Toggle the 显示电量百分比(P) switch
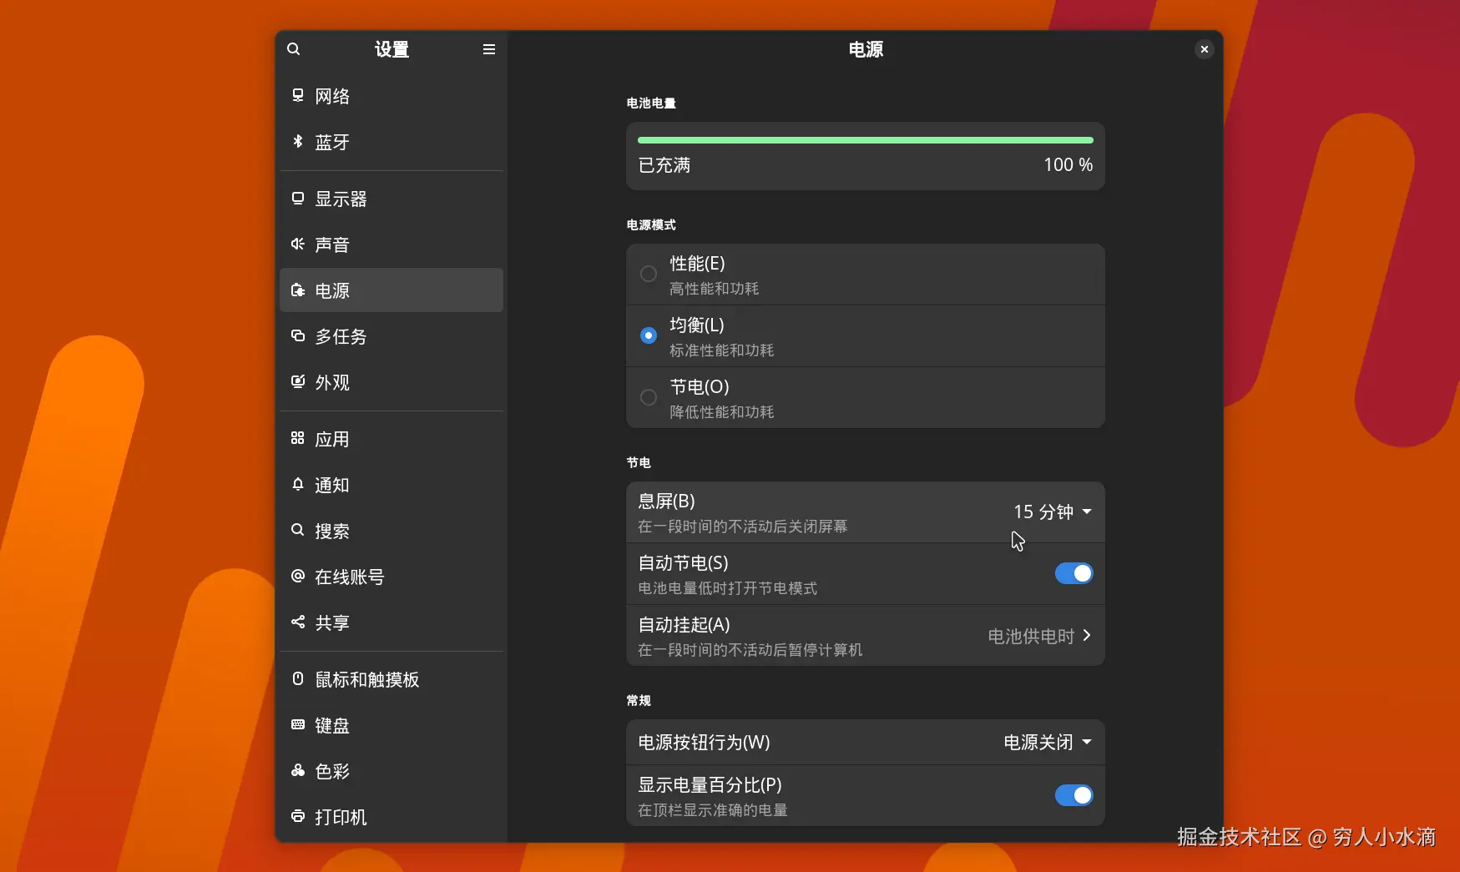Screen dimensions: 1460x872 pyautogui.click(x=1074, y=795)
